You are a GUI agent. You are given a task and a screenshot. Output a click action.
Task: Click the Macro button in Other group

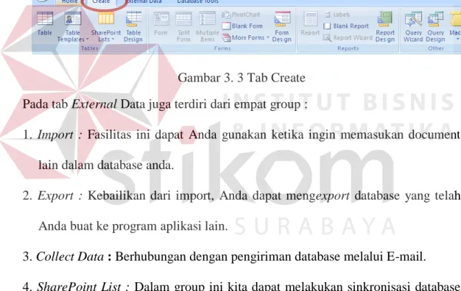click(455, 26)
